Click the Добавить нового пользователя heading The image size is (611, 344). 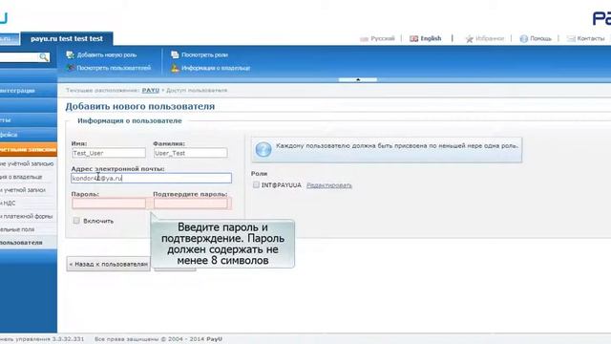click(x=140, y=106)
